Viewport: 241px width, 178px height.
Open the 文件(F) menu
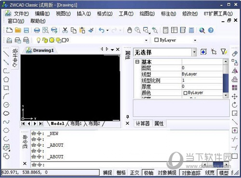click(21, 13)
